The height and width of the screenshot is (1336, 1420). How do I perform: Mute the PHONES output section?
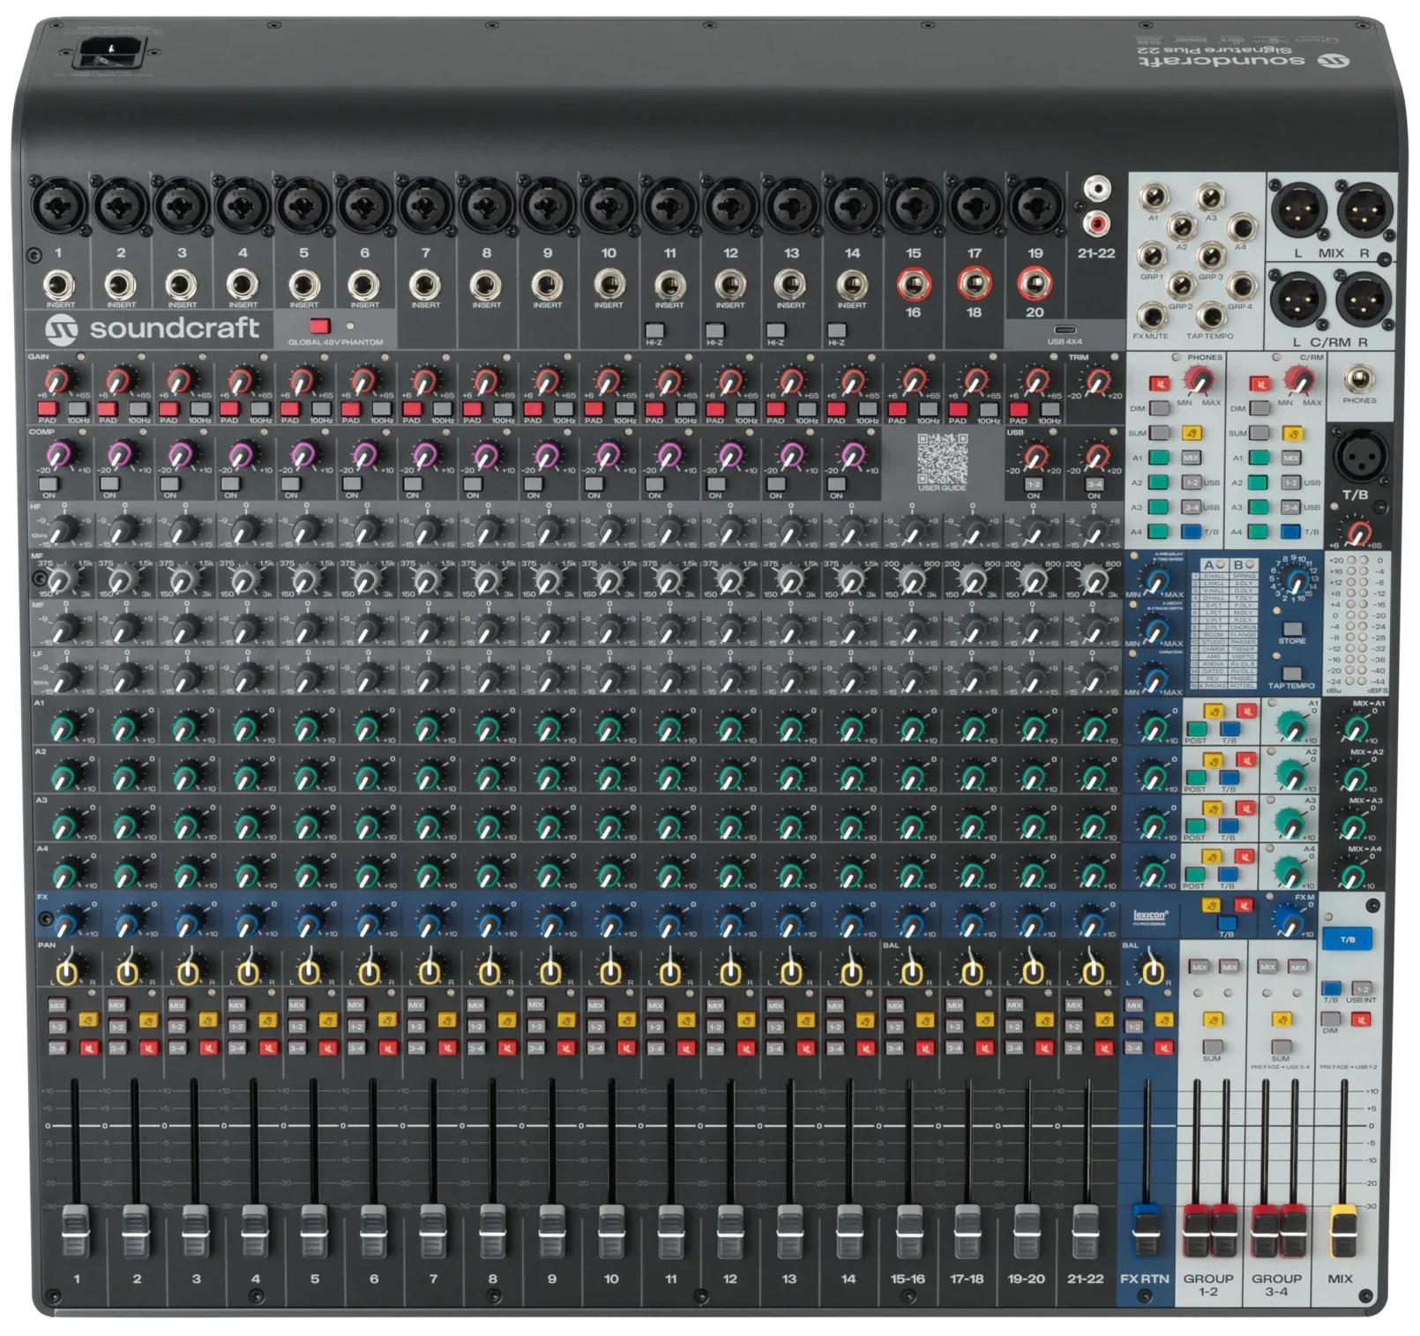point(1159,384)
